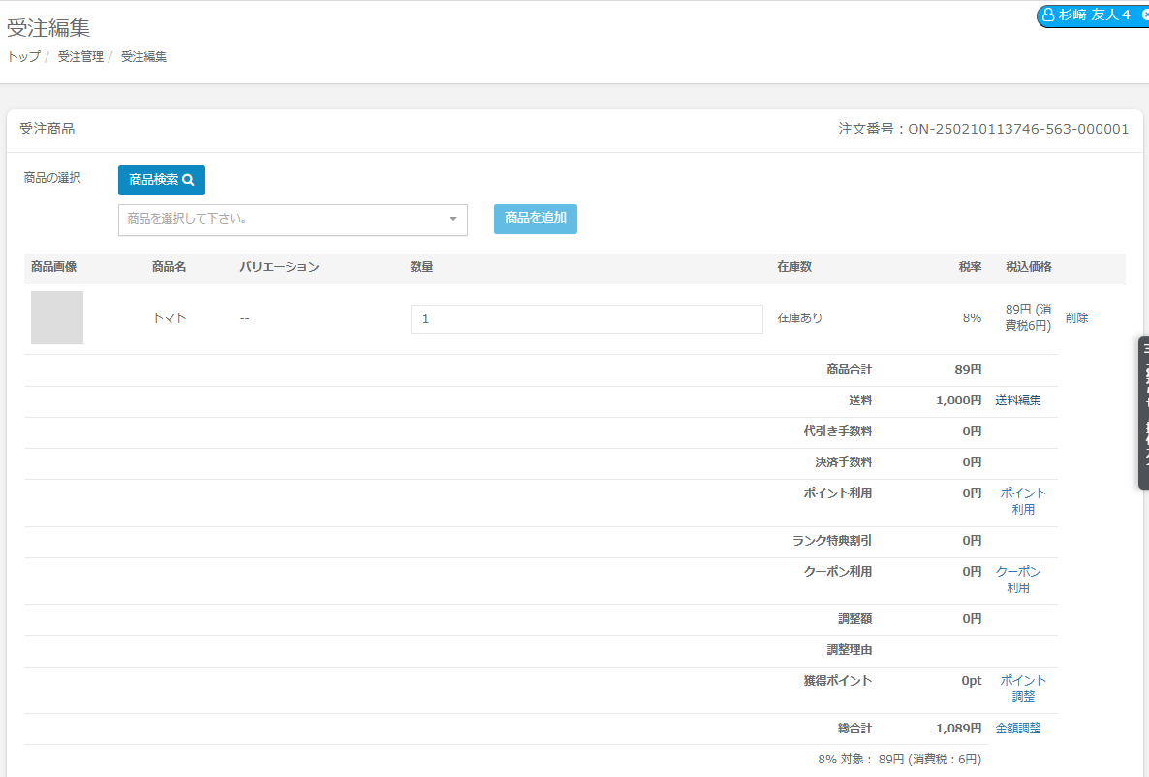
Task: Click the 金額調整 amount adjustment link
Action: pos(1018,729)
